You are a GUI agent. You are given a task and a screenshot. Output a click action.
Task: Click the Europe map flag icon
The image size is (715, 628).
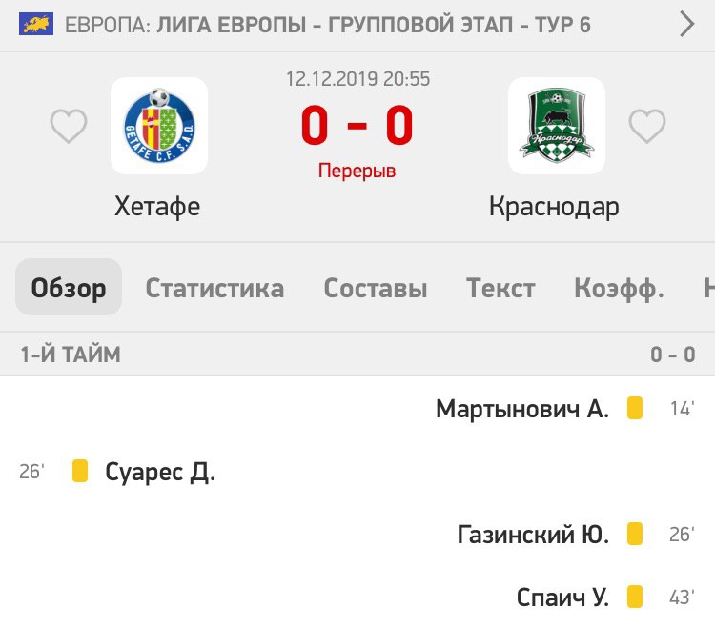coord(34,23)
